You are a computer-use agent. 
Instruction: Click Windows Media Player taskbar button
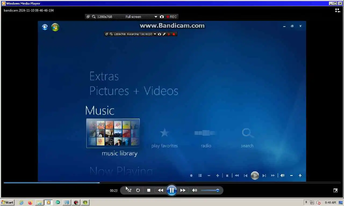coord(48,203)
